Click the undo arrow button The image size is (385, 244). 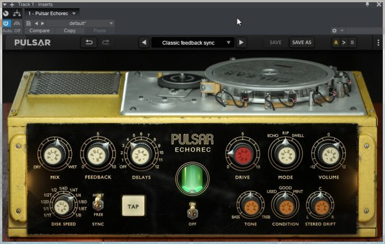tap(89, 43)
